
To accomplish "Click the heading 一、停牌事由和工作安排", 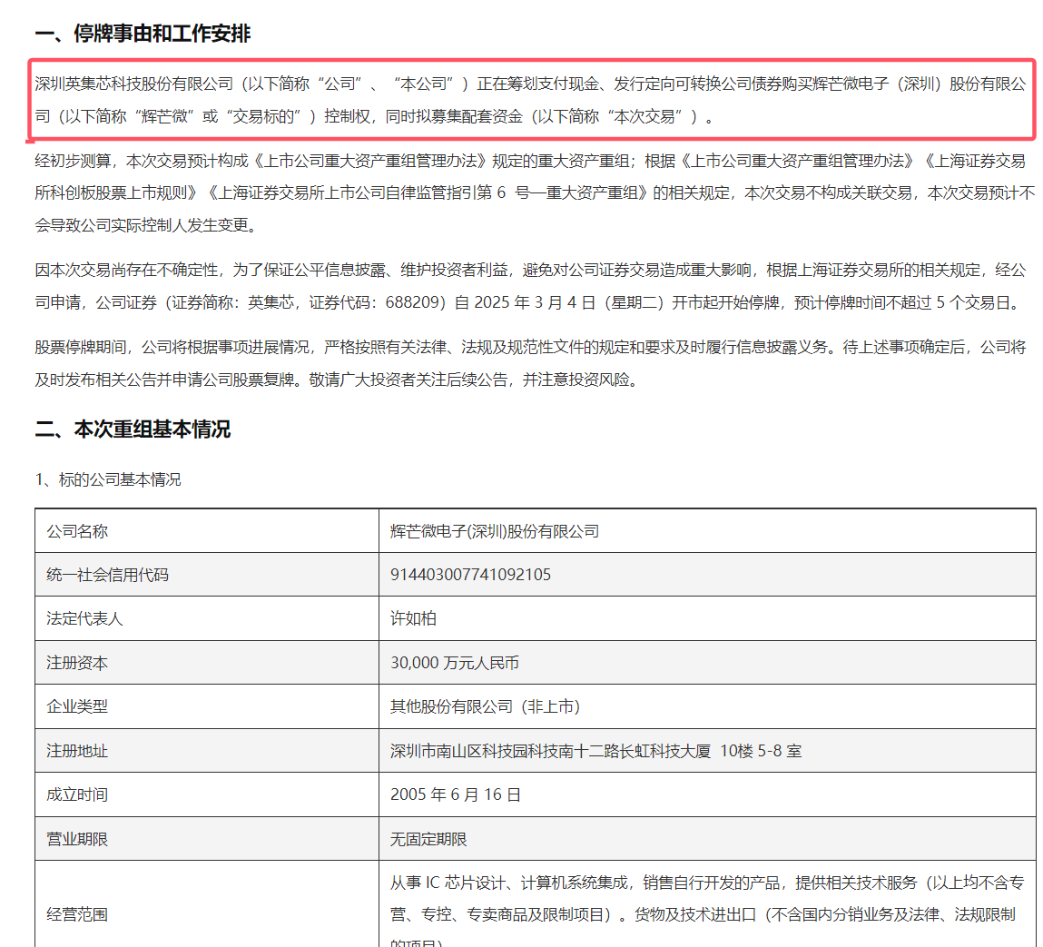I will click(143, 34).
